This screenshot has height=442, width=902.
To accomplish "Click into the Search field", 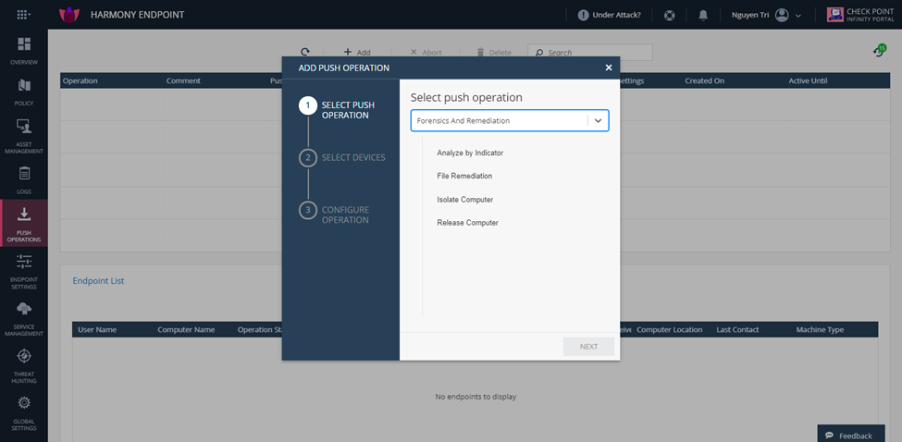I will [x=590, y=53].
